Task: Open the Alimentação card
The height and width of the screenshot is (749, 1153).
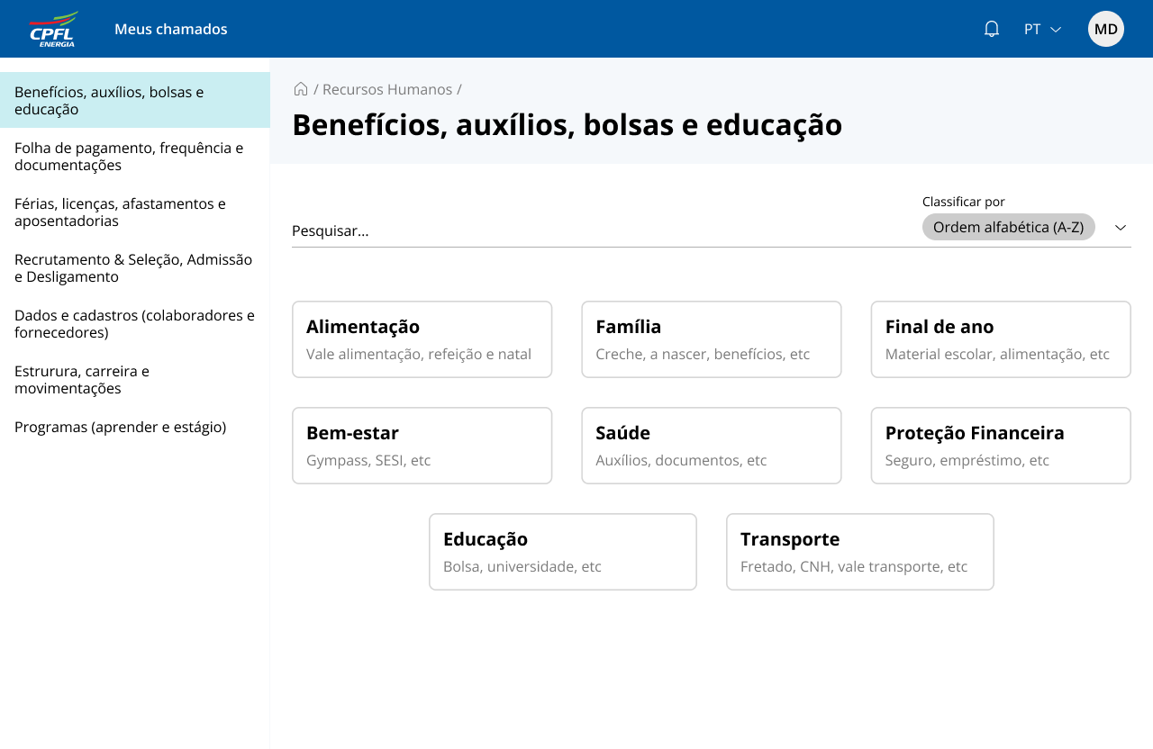Action: coord(422,339)
